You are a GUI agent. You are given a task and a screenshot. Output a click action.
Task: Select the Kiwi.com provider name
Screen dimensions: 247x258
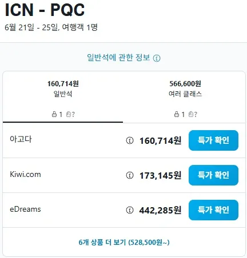pyautogui.click(x=25, y=174)
